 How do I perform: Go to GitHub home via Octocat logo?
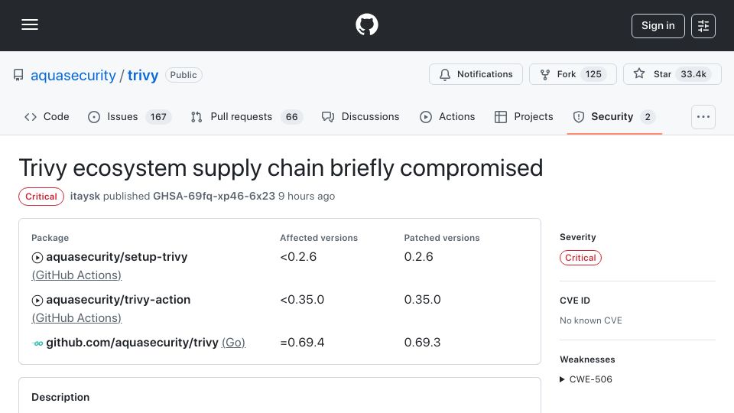click(366, 24)
